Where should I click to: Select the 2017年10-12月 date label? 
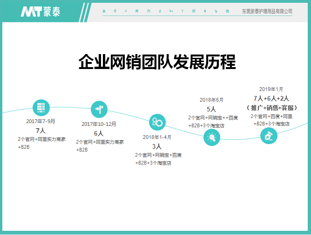tap(99, 124)
